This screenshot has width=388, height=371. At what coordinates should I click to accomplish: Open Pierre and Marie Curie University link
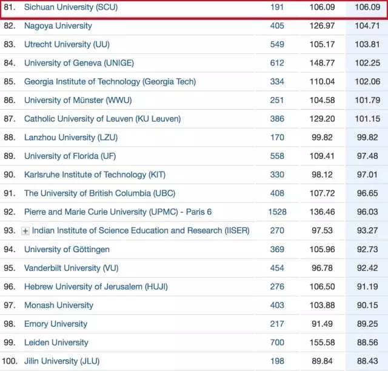[x=118, y=212]
